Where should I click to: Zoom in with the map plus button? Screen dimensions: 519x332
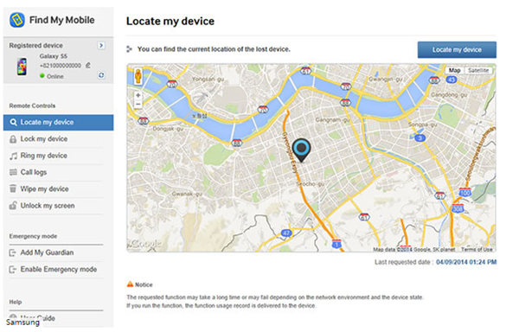click(x=138, y=95)
